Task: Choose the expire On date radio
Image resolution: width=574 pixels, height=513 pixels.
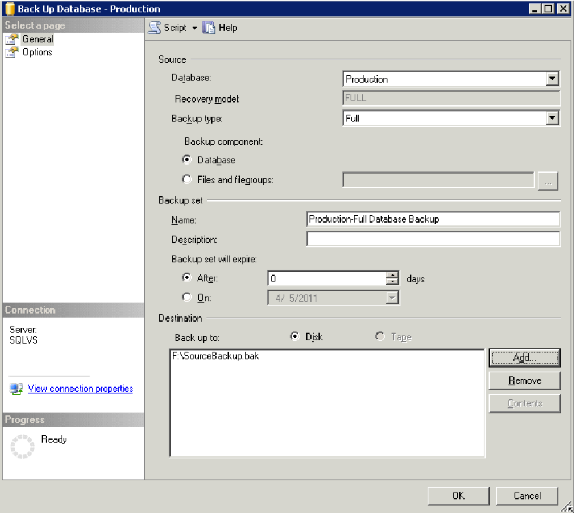Action: (x=187, y=297)
